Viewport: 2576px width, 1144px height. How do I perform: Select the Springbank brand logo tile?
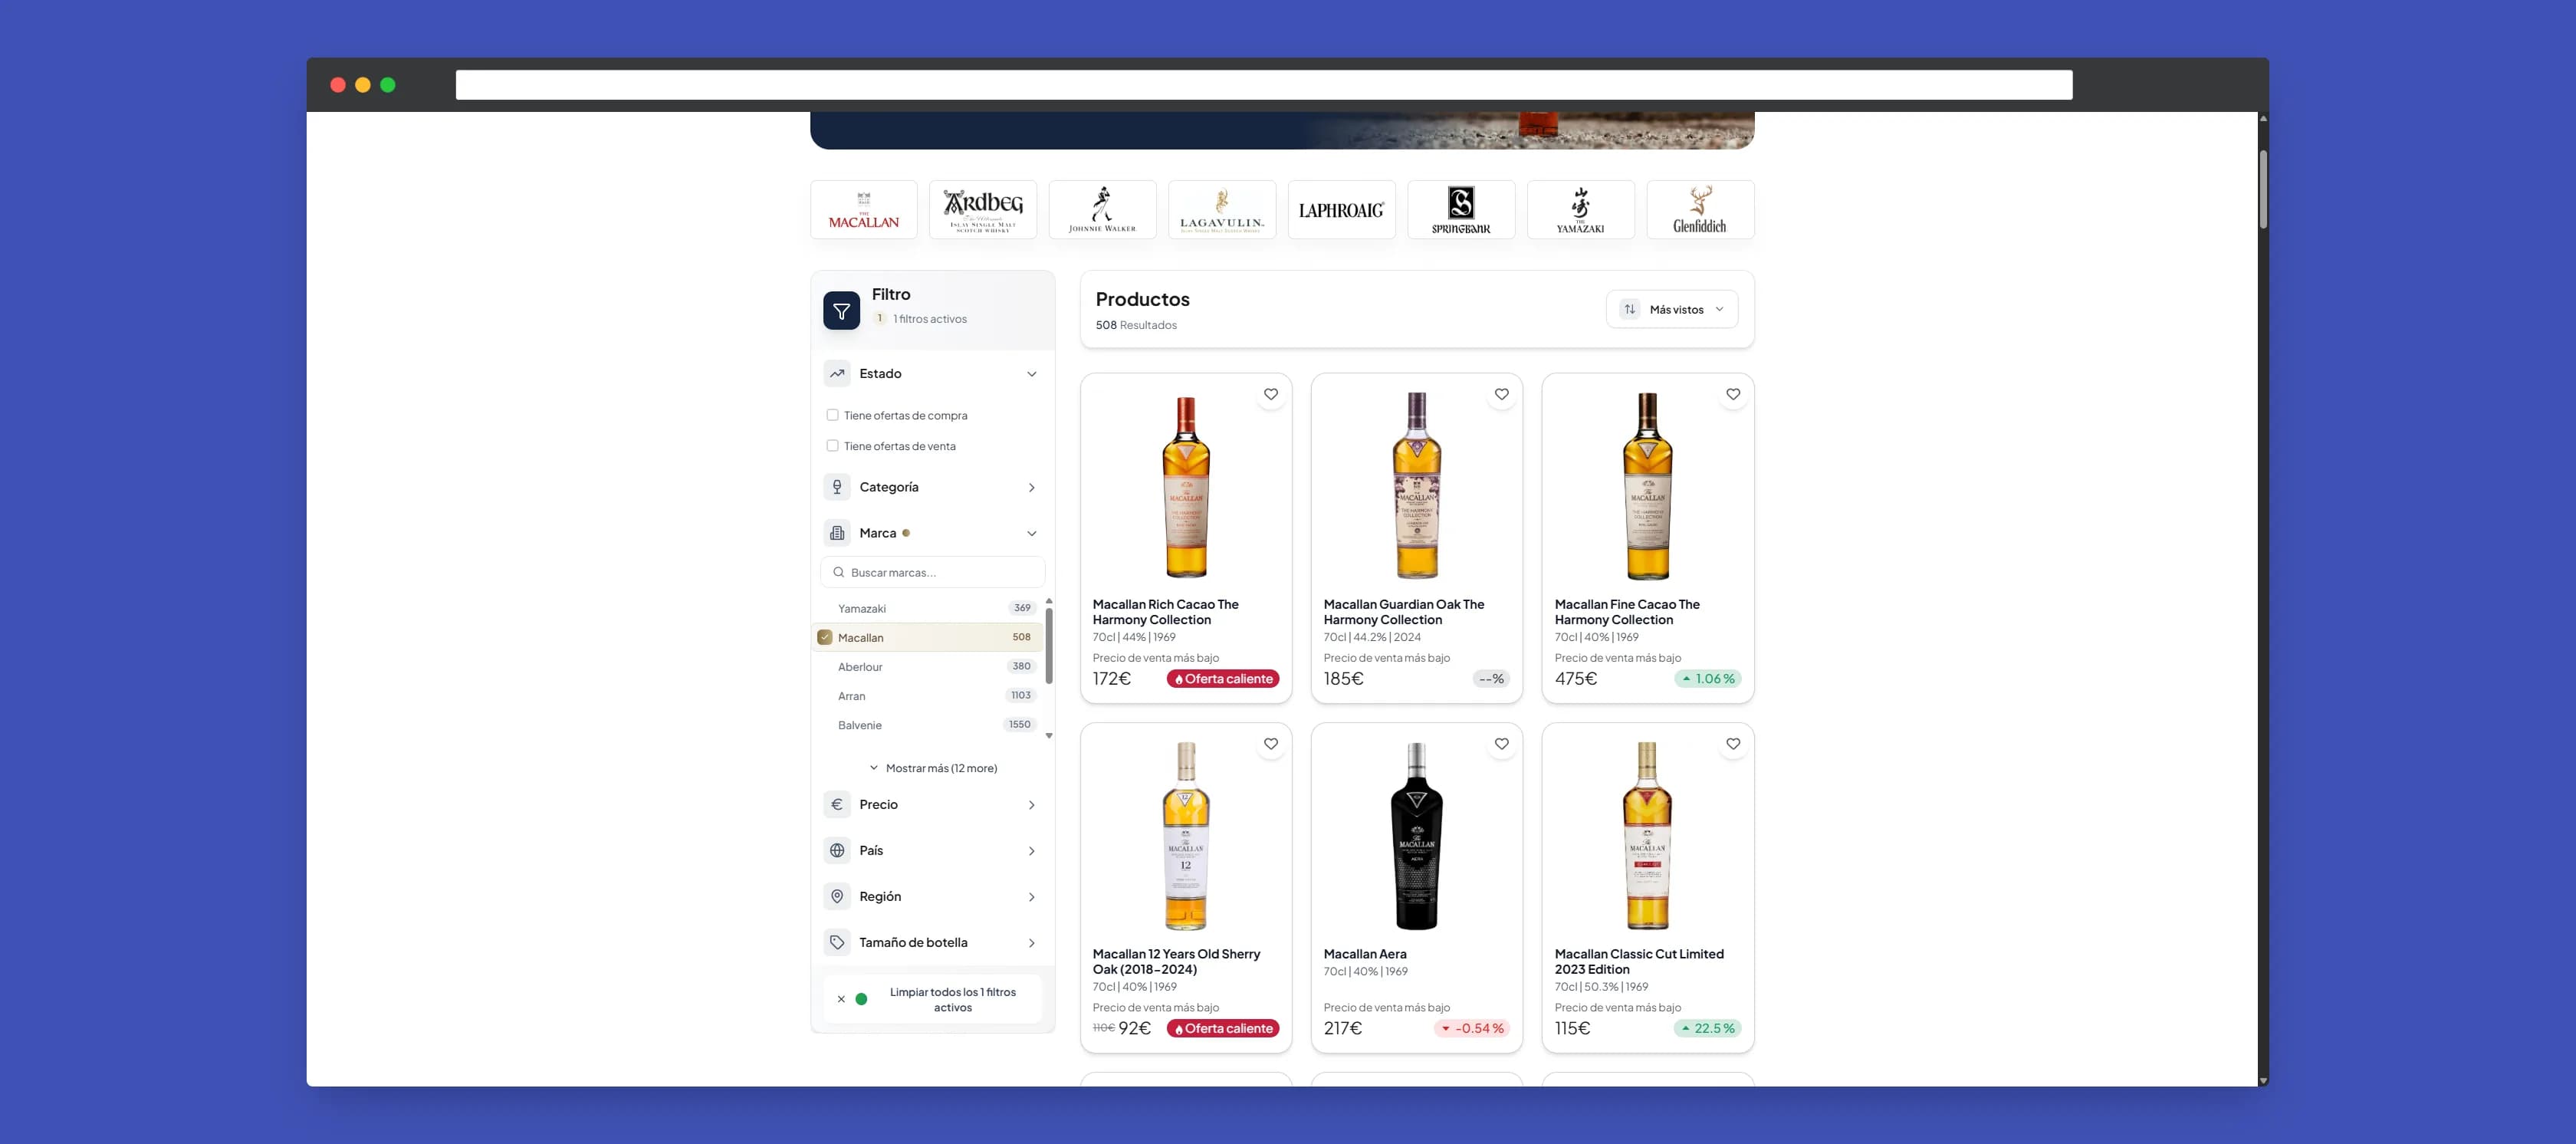coord(1461,210)
